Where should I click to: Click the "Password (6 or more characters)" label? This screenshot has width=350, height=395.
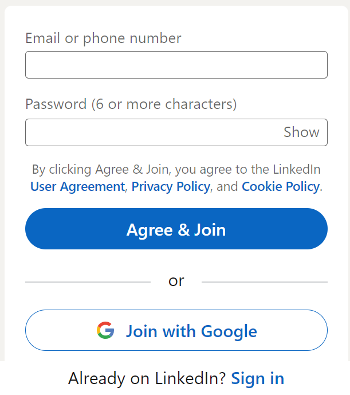(131, 104)
